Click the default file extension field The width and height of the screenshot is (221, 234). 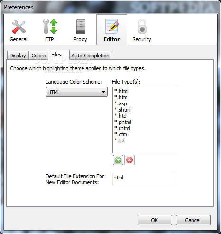pos(144,179)
